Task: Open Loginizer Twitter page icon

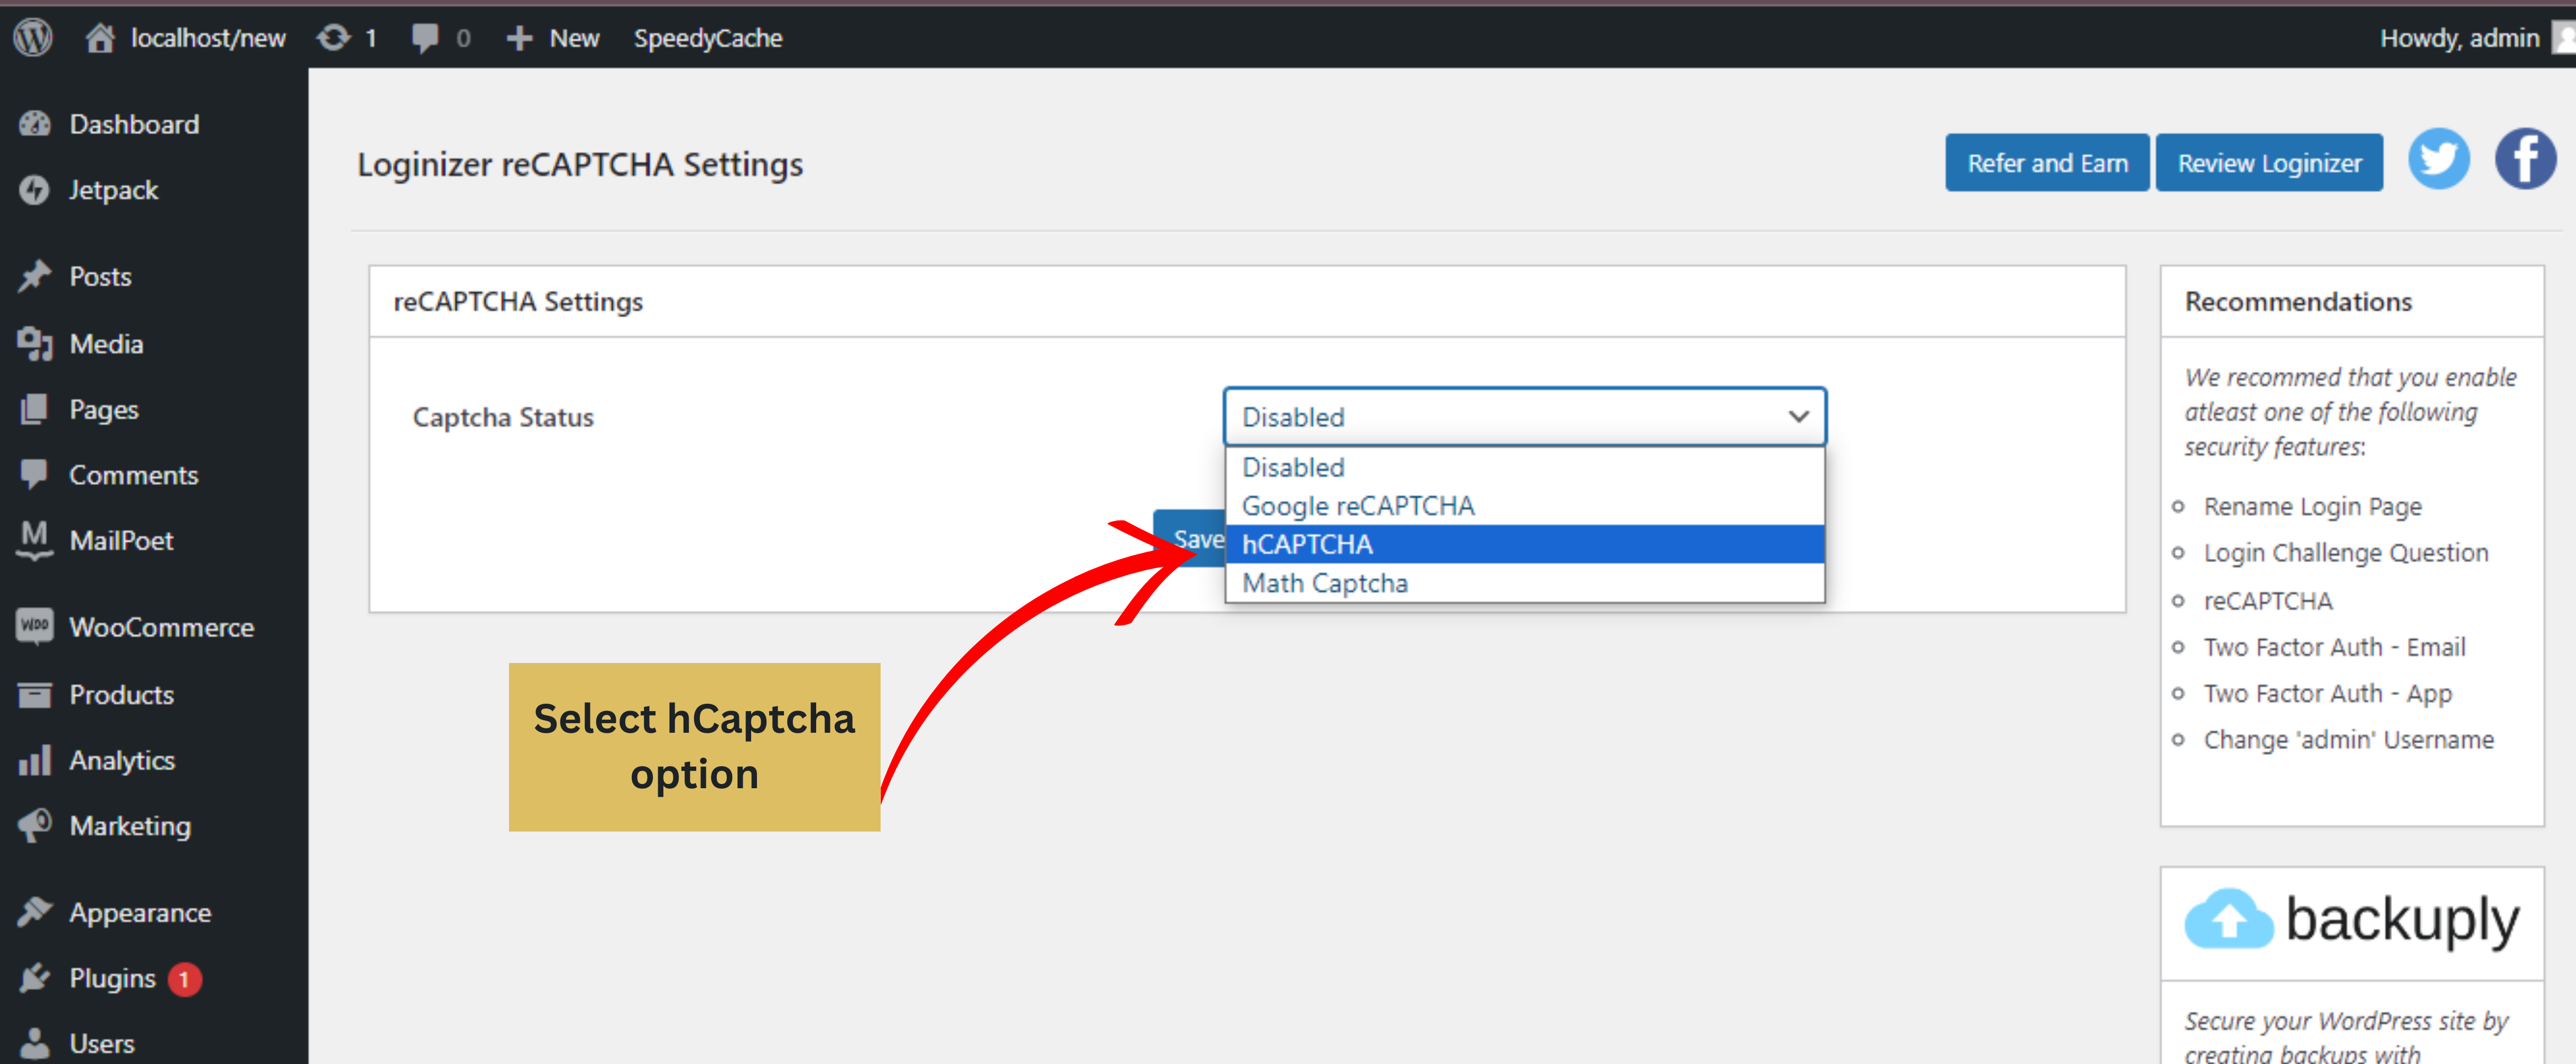Action: pyautogui.click(x=2438, y=159)
